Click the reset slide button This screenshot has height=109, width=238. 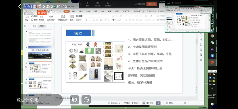coord(79,16)
